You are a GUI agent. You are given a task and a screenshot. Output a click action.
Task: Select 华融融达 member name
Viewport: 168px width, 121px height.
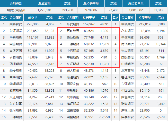click(73, 91)
